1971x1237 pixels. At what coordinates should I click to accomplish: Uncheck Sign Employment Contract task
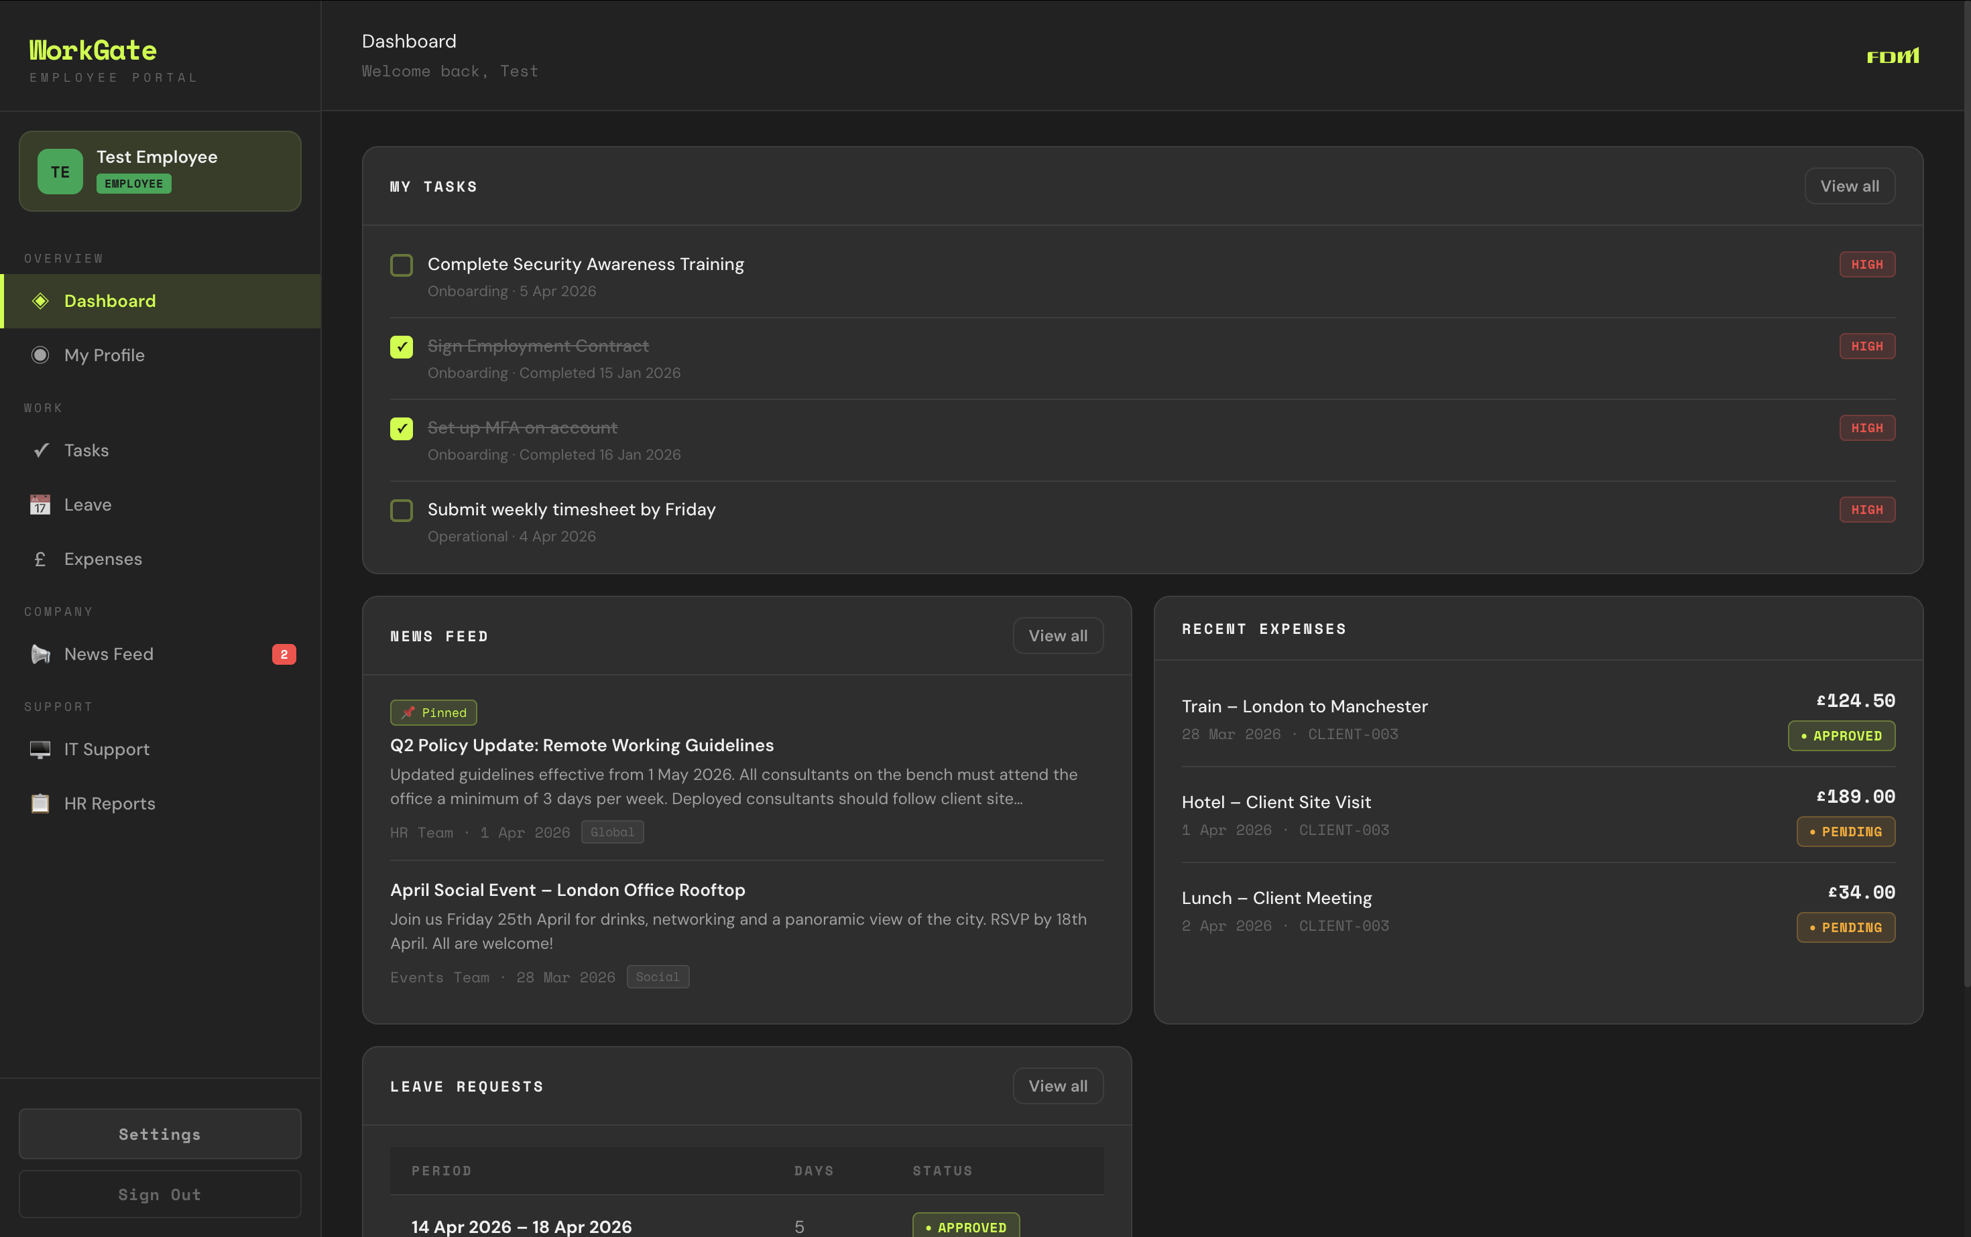[401, 347]
